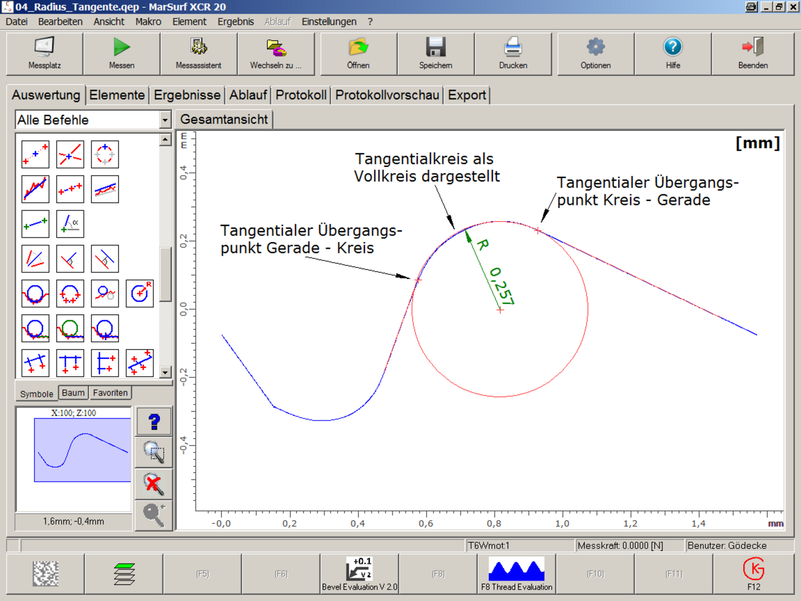The image size is (801, 601).
Task: Open the Bearbeiten menu
Action: click(x=60, y=22)
